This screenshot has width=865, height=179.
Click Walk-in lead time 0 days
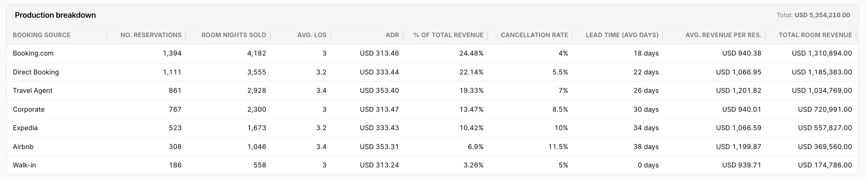point(648,165)
